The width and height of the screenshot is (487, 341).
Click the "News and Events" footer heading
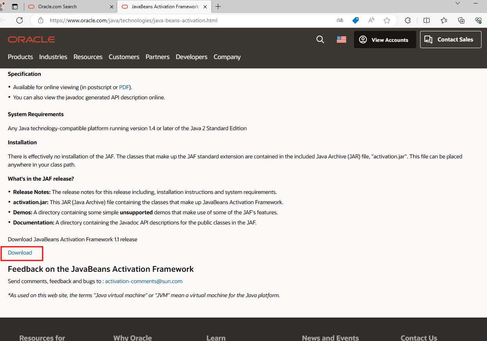coord(331,338)
